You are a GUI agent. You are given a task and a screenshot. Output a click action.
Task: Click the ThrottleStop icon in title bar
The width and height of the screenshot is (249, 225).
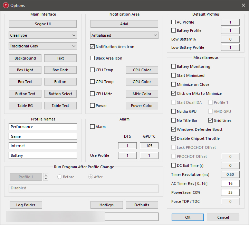coord(6,6)
